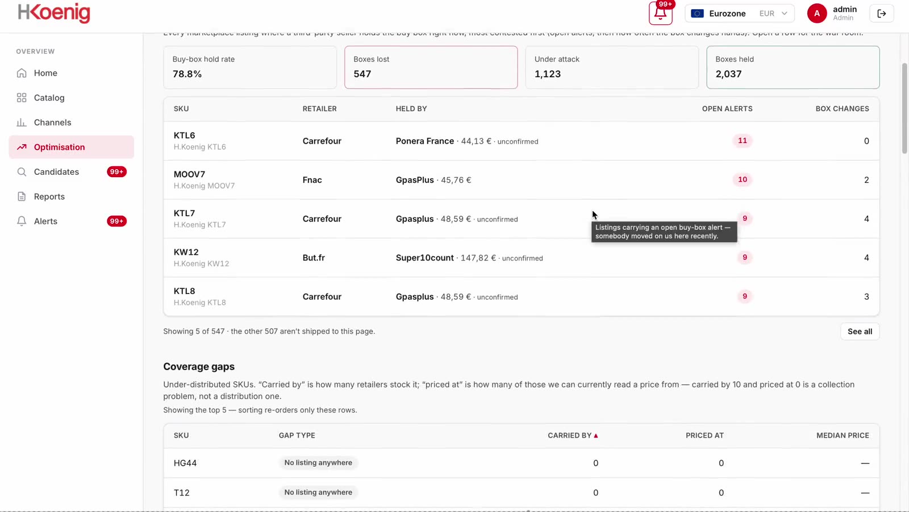909x512 pixels.
Task: Open the admin user name
Action: (845, 9)
